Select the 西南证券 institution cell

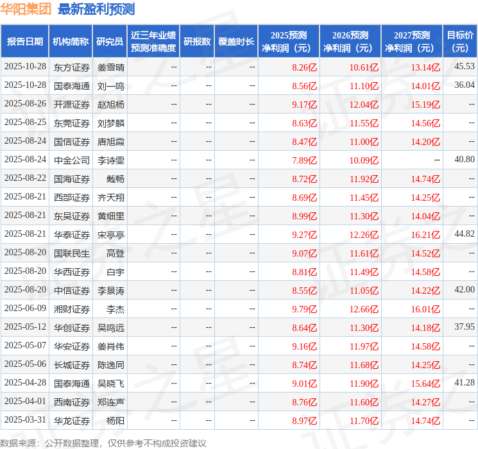coord(72,402)
